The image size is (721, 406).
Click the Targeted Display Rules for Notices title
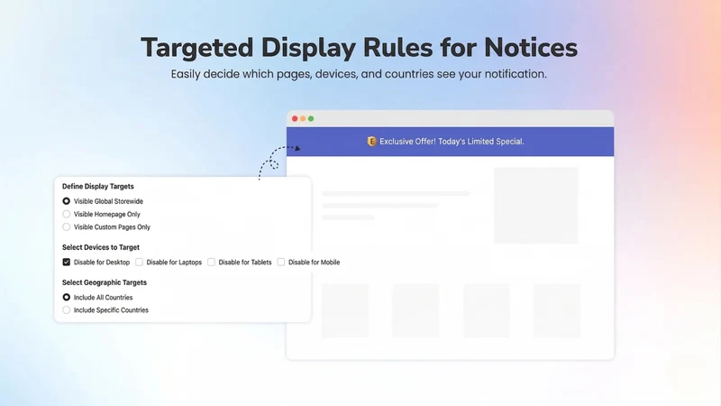[x=359, y=48]
